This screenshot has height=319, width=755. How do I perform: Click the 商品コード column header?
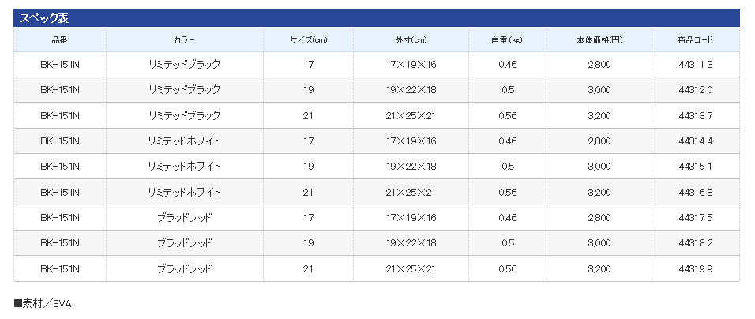click(x=695, y=39)
